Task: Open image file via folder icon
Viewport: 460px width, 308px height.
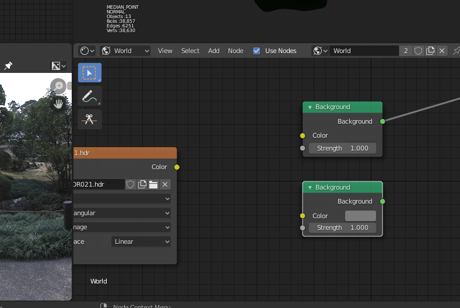Action: pos(153,184)
